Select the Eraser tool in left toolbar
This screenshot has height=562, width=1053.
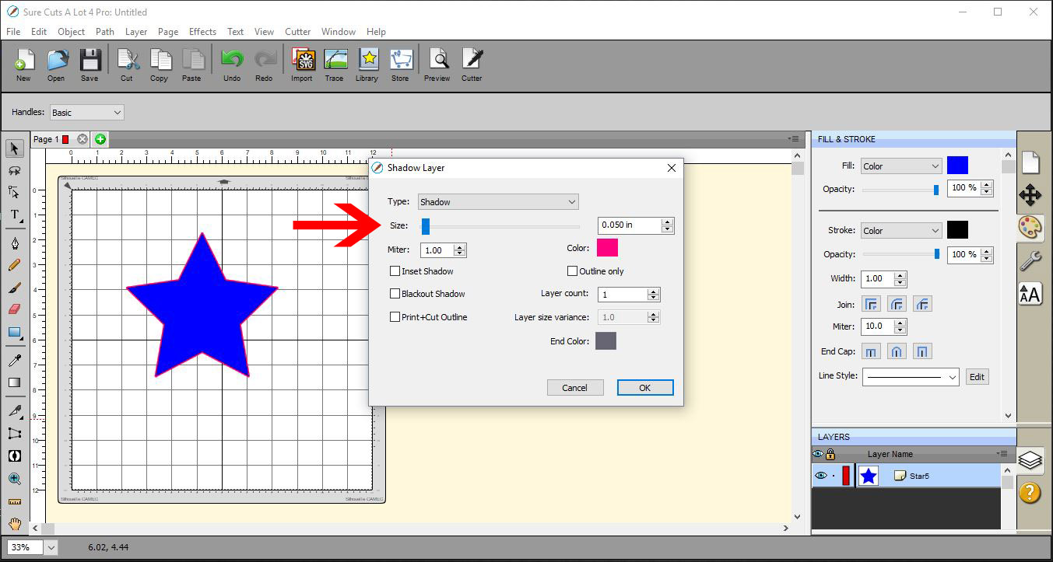[14, 309]
